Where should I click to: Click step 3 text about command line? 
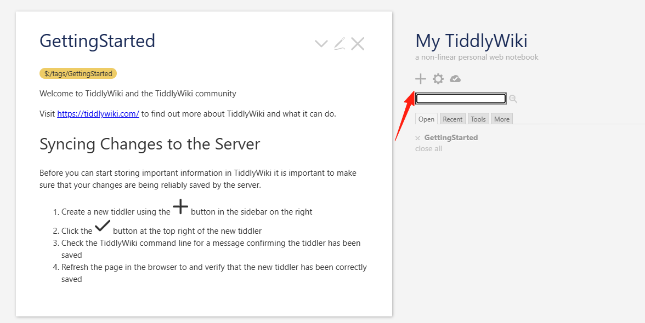coord(211,249)
